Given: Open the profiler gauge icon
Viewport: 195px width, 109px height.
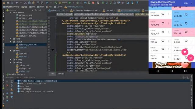Looking at the screenshot, I should 85,3.
